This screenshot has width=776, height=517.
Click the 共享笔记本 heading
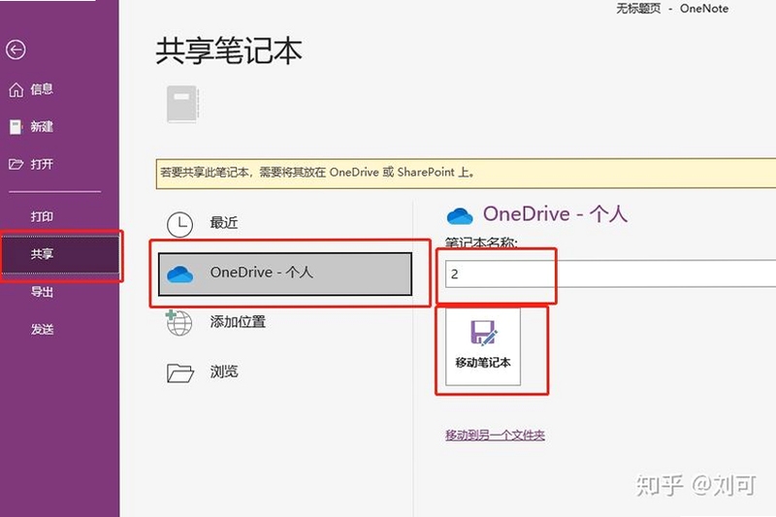(229, 51)
